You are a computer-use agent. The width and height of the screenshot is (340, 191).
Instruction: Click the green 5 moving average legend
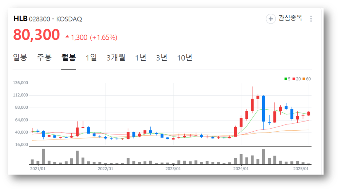[x=287, y=79]
